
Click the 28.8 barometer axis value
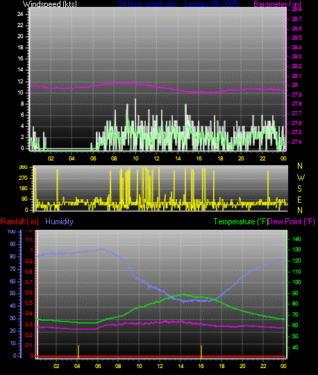coord(296,10)
